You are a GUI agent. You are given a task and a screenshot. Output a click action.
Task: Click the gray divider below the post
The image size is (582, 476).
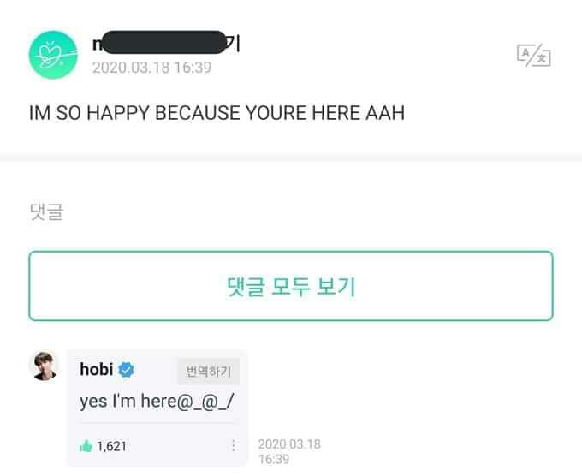pyautogui.click(x=291, y=158)
